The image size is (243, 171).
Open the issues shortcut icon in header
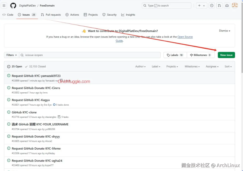coord(212,6)
